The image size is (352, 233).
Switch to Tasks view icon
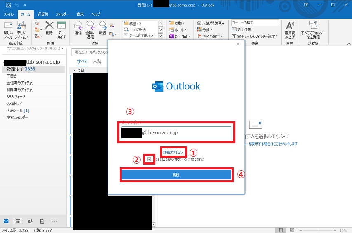click(42, 221)
